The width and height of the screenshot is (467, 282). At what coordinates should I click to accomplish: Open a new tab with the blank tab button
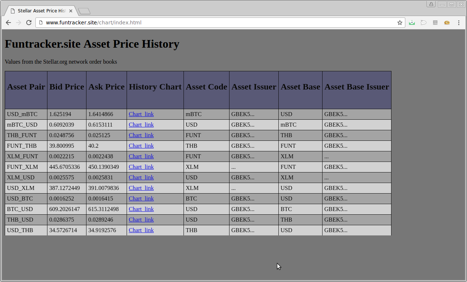(84, 11)
